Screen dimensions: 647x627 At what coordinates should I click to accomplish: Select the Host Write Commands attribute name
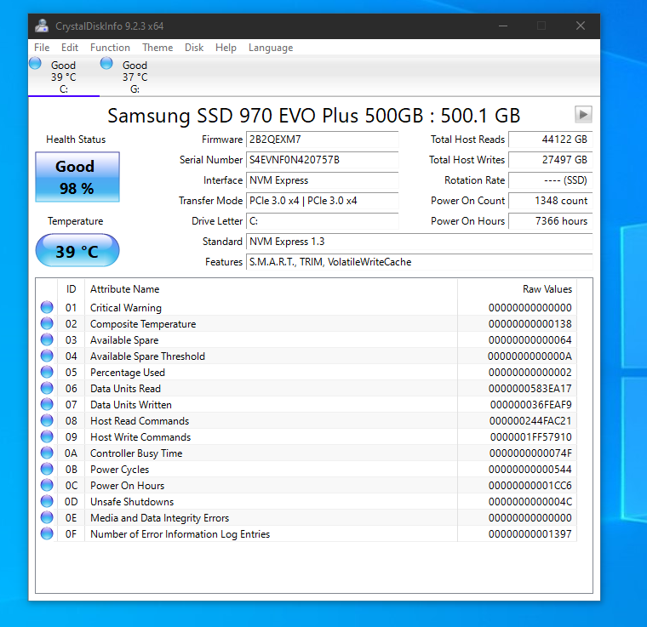[140, 437]
